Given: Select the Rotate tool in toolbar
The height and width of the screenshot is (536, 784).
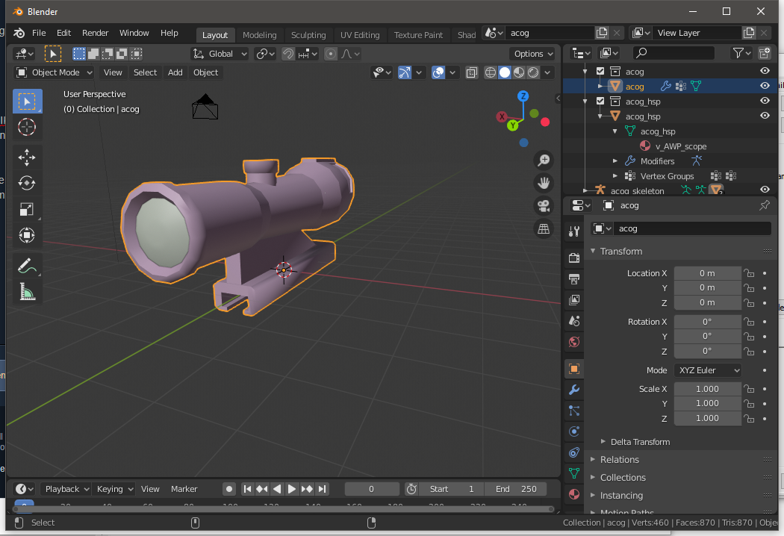Looking at the screenshot, I should 27,183.
